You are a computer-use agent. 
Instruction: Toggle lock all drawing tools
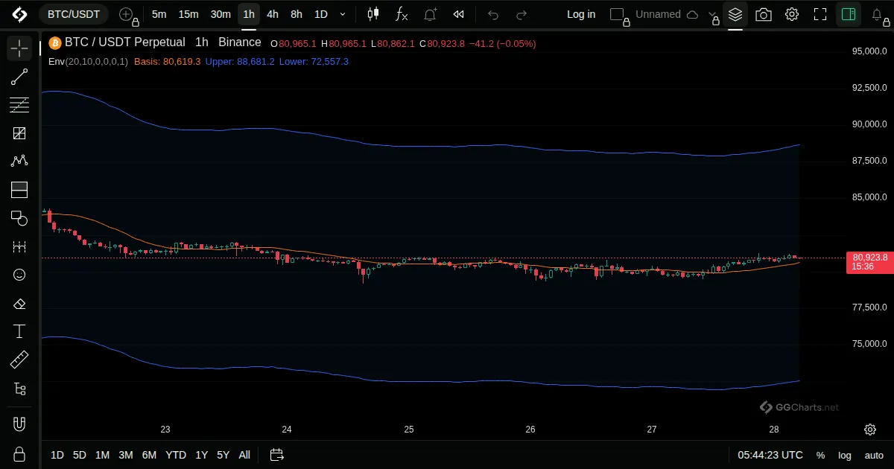pyautogui.click(x=19, y=453)
